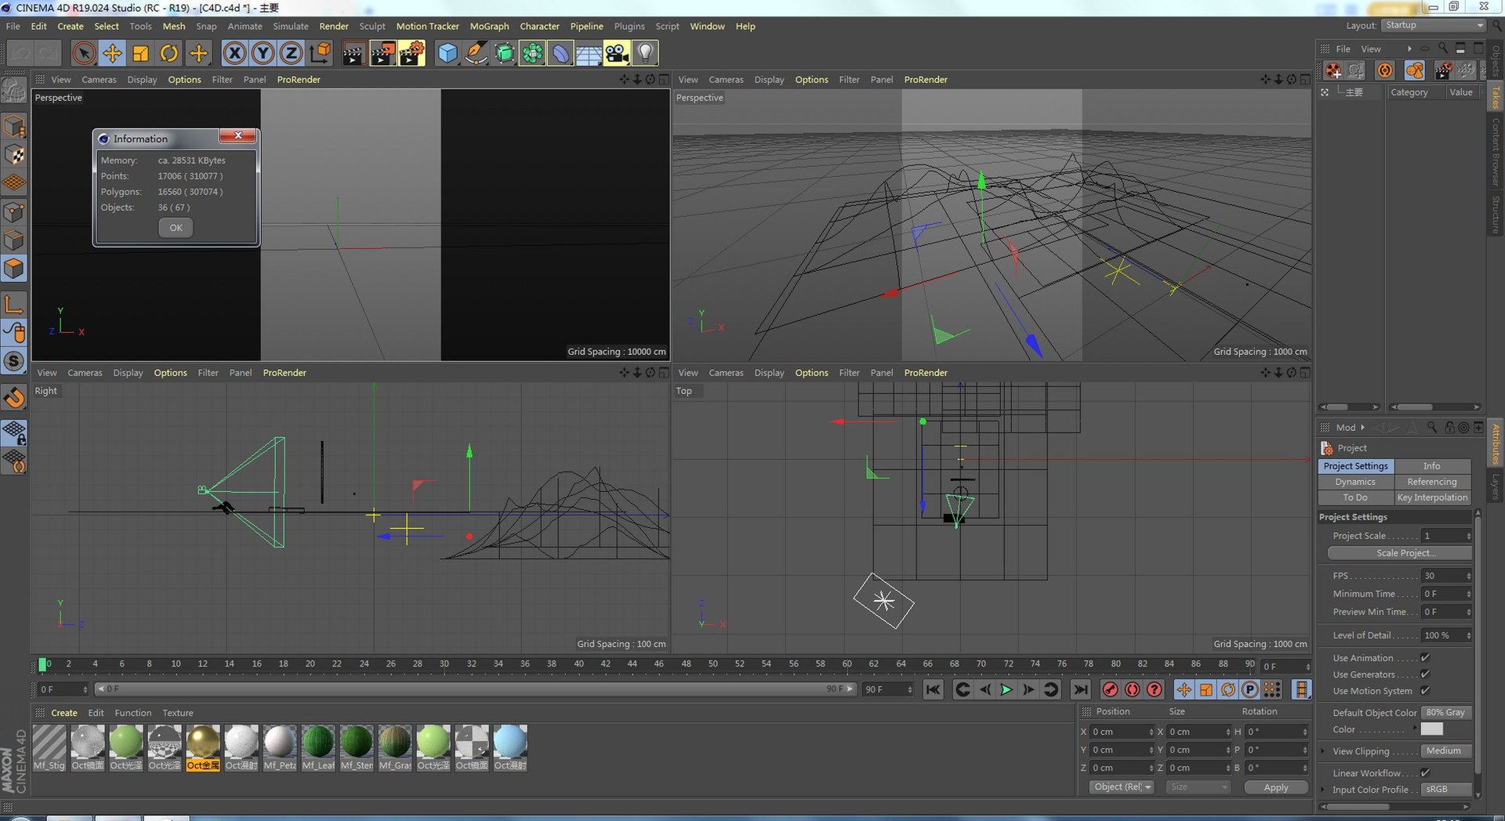
Task: Click the Render to Picture Viewer icon
Action: click(x=383, y=53)
